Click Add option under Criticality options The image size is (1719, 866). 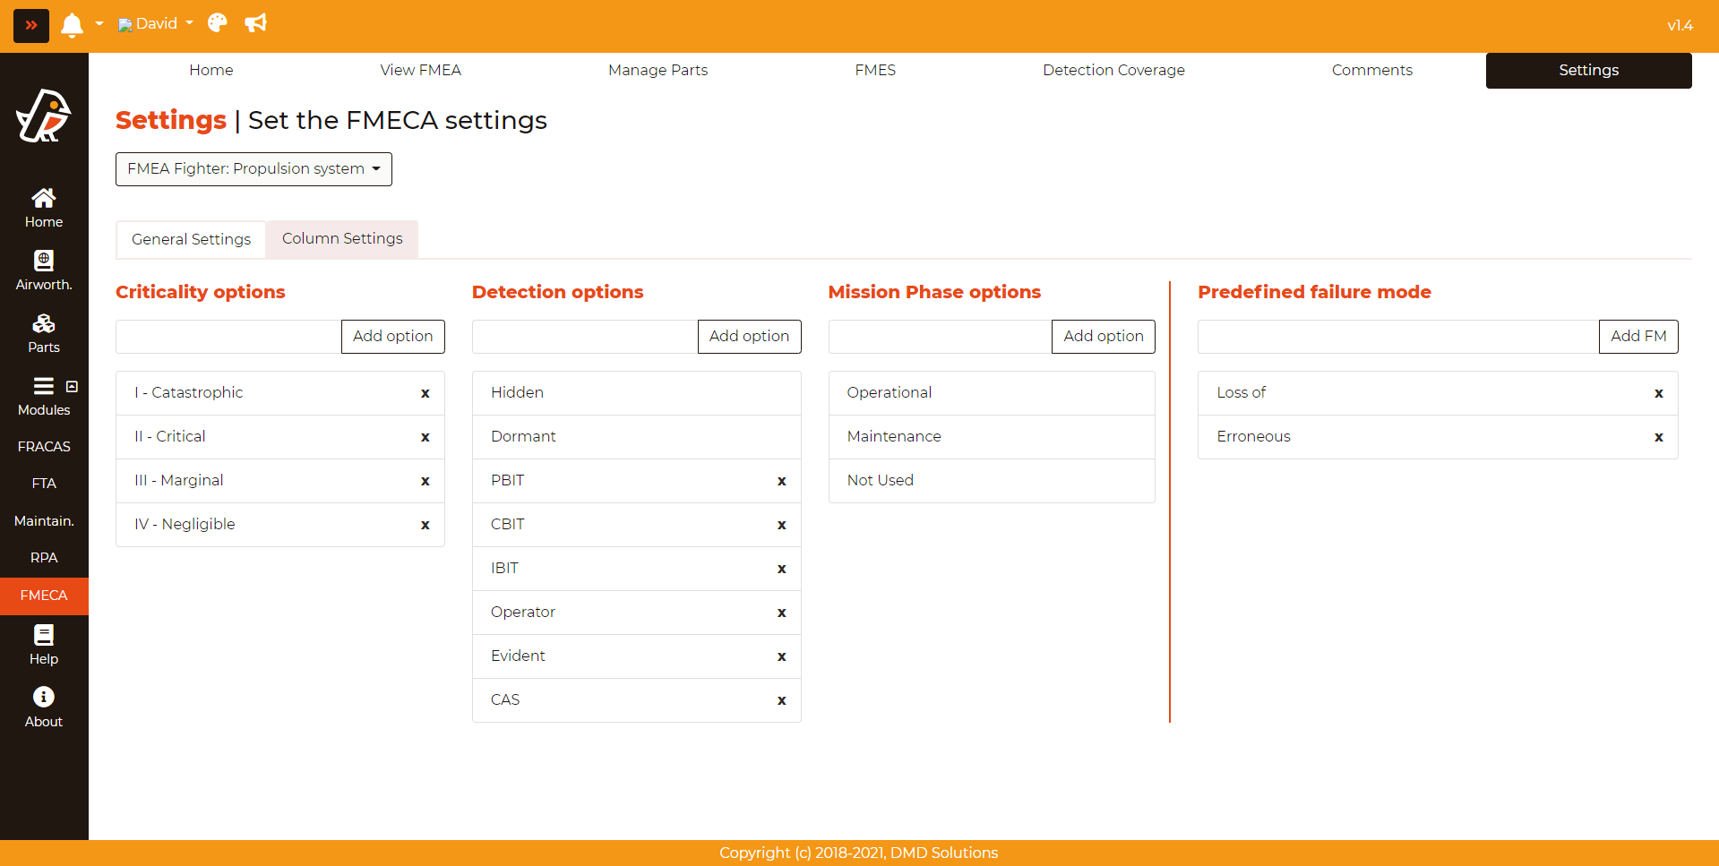(392, 337)
